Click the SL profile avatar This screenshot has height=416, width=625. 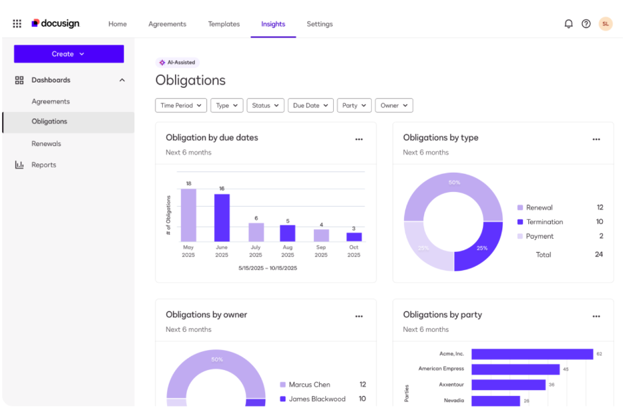tap(606, 23)
